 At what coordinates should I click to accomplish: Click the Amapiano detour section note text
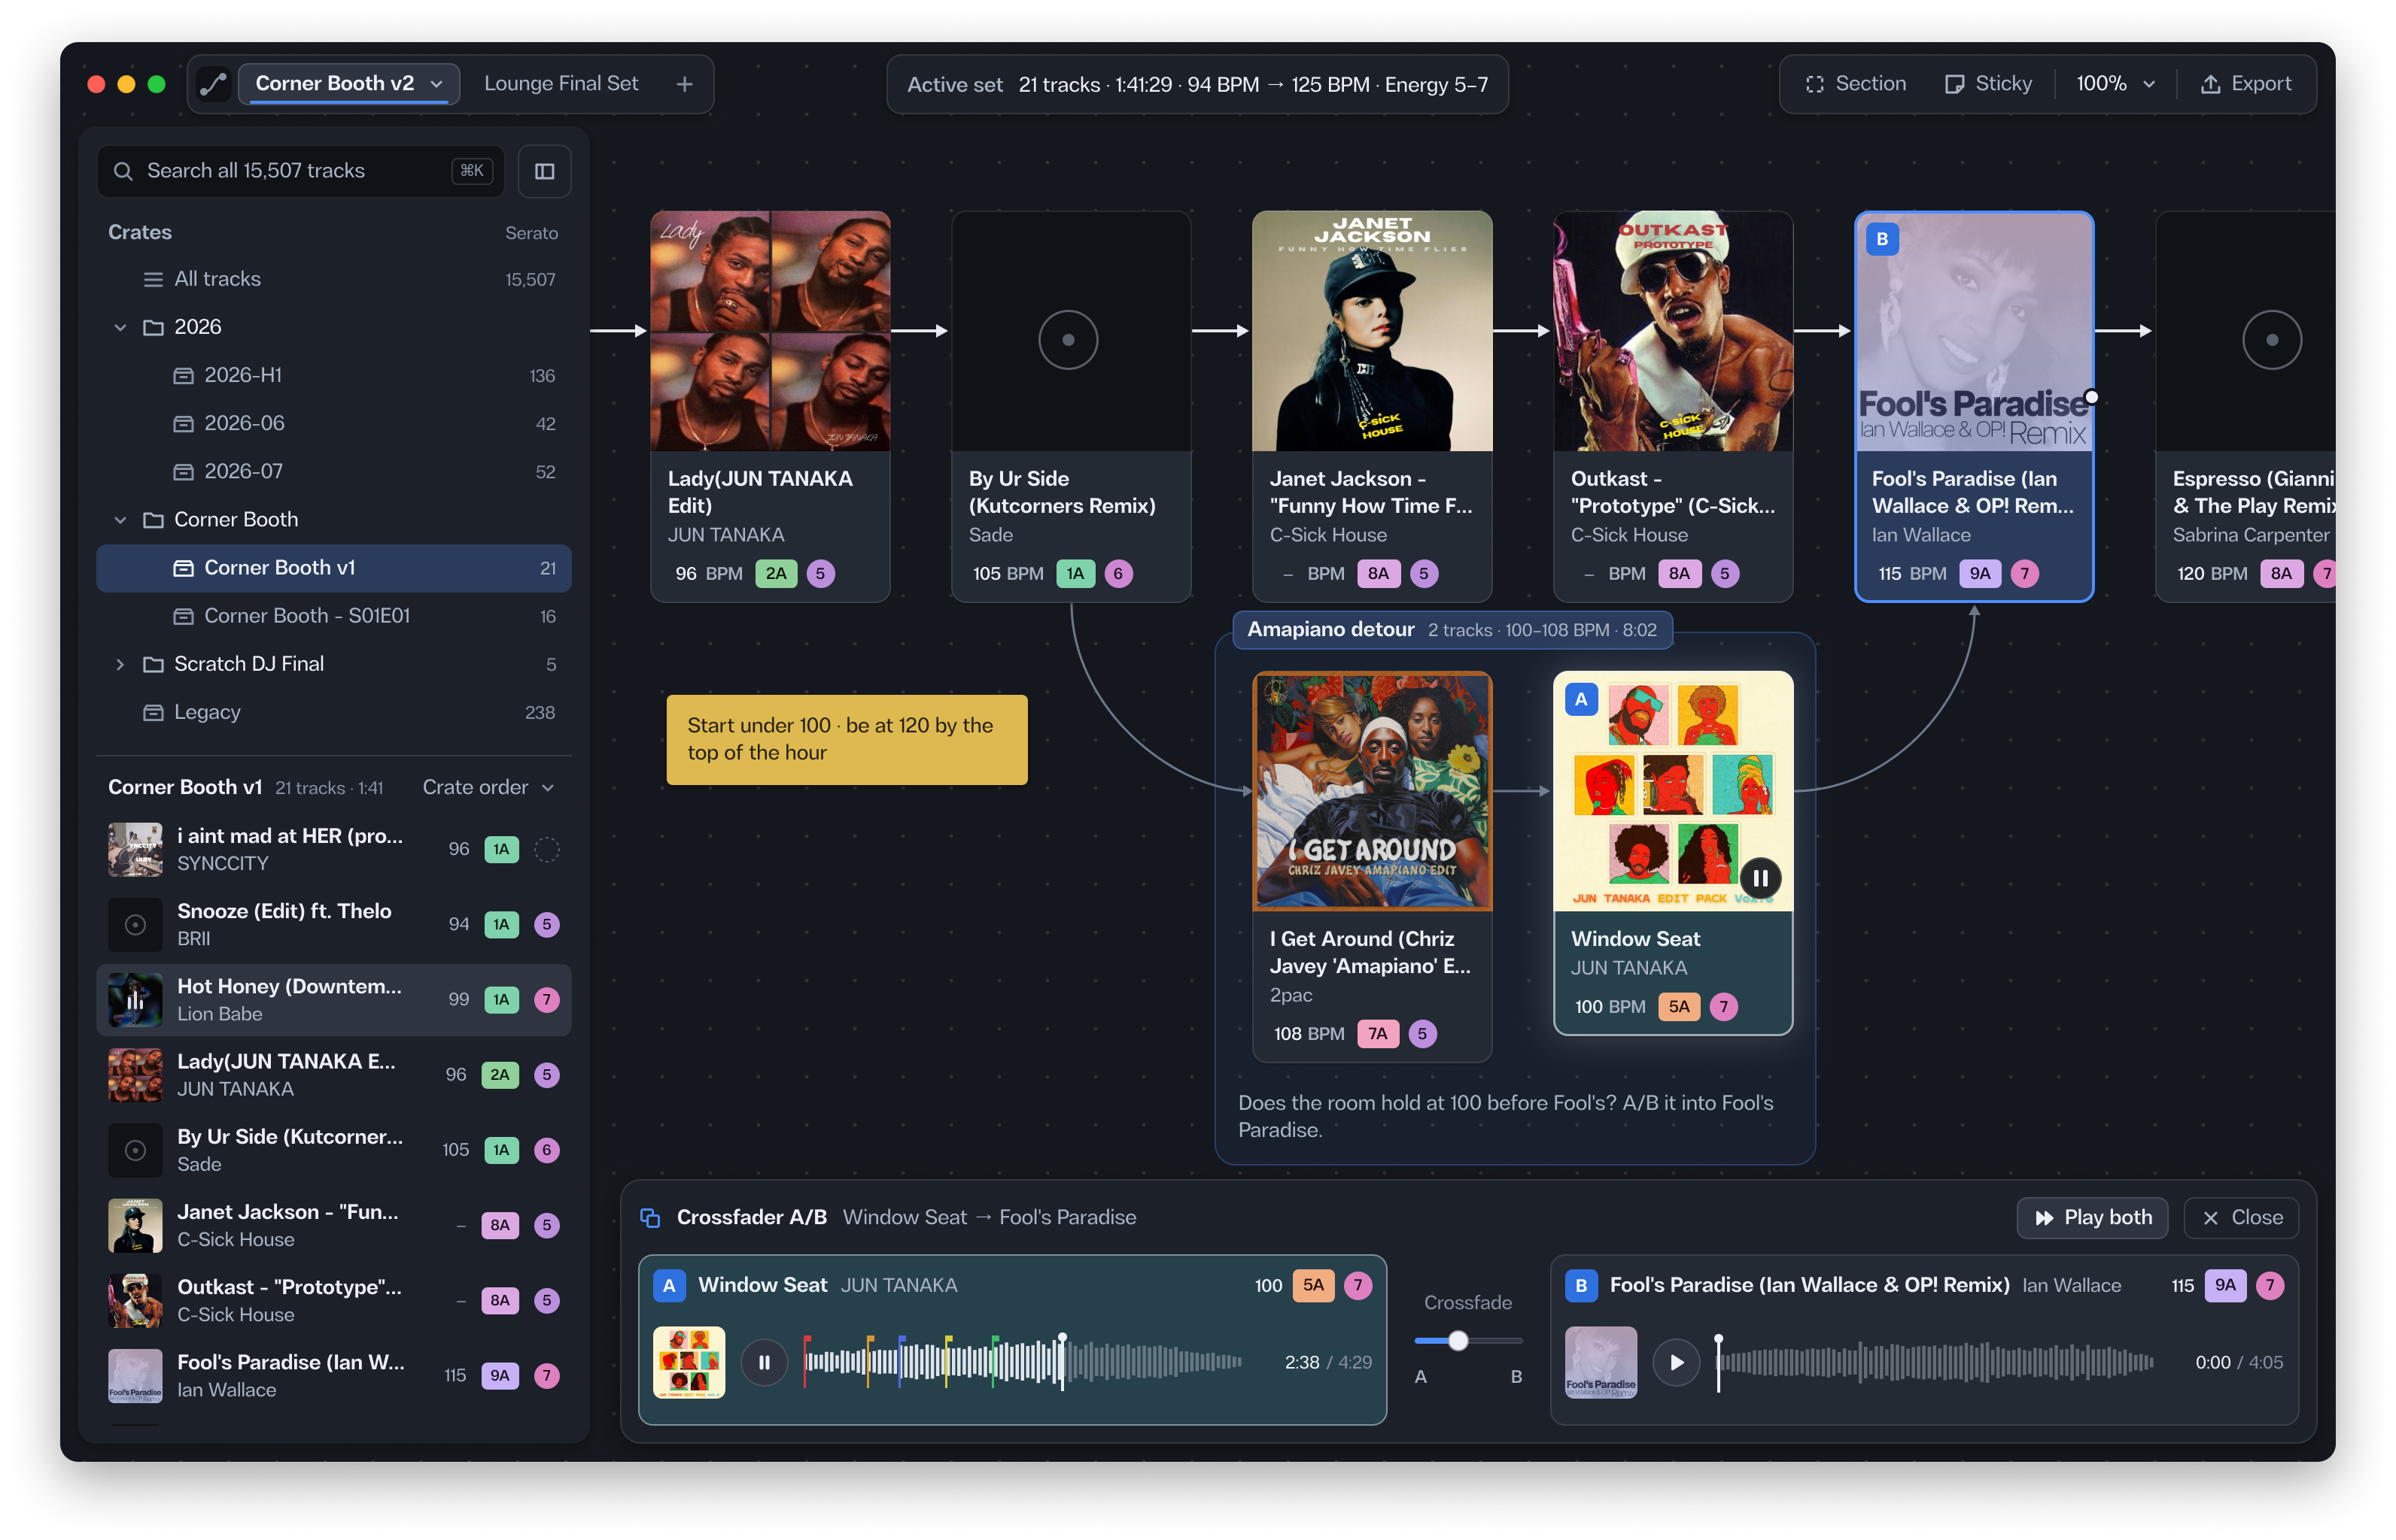click(1505, 1117)
